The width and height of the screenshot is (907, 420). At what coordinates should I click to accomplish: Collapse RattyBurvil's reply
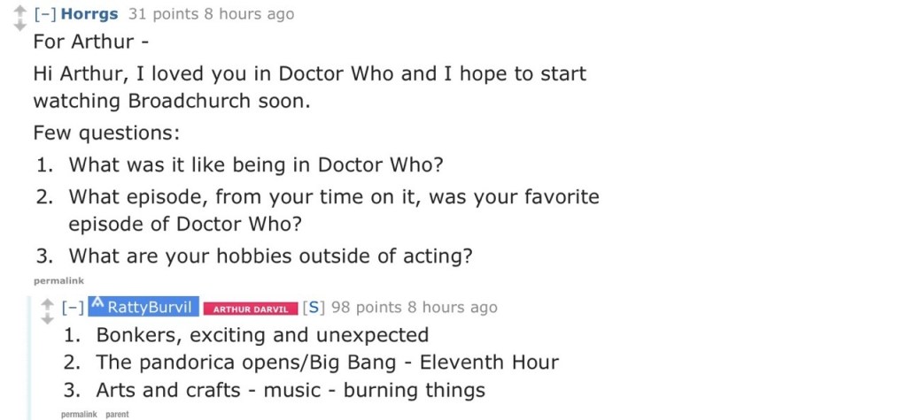coord(73,308)
